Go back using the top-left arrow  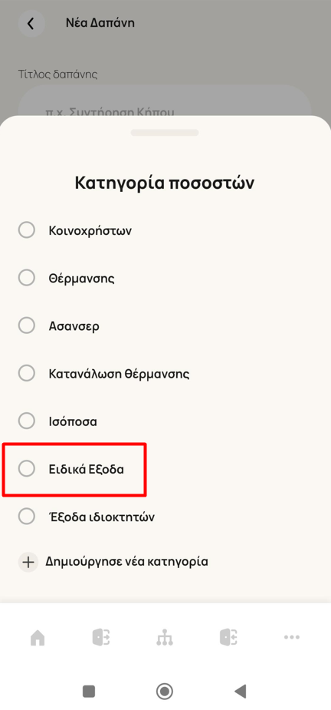pos(31,23)
